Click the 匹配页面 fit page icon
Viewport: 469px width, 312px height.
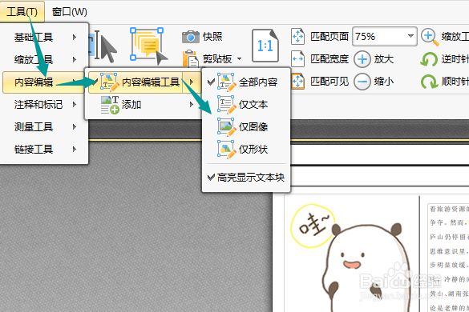pyautogui.click(x=297, y=37)
